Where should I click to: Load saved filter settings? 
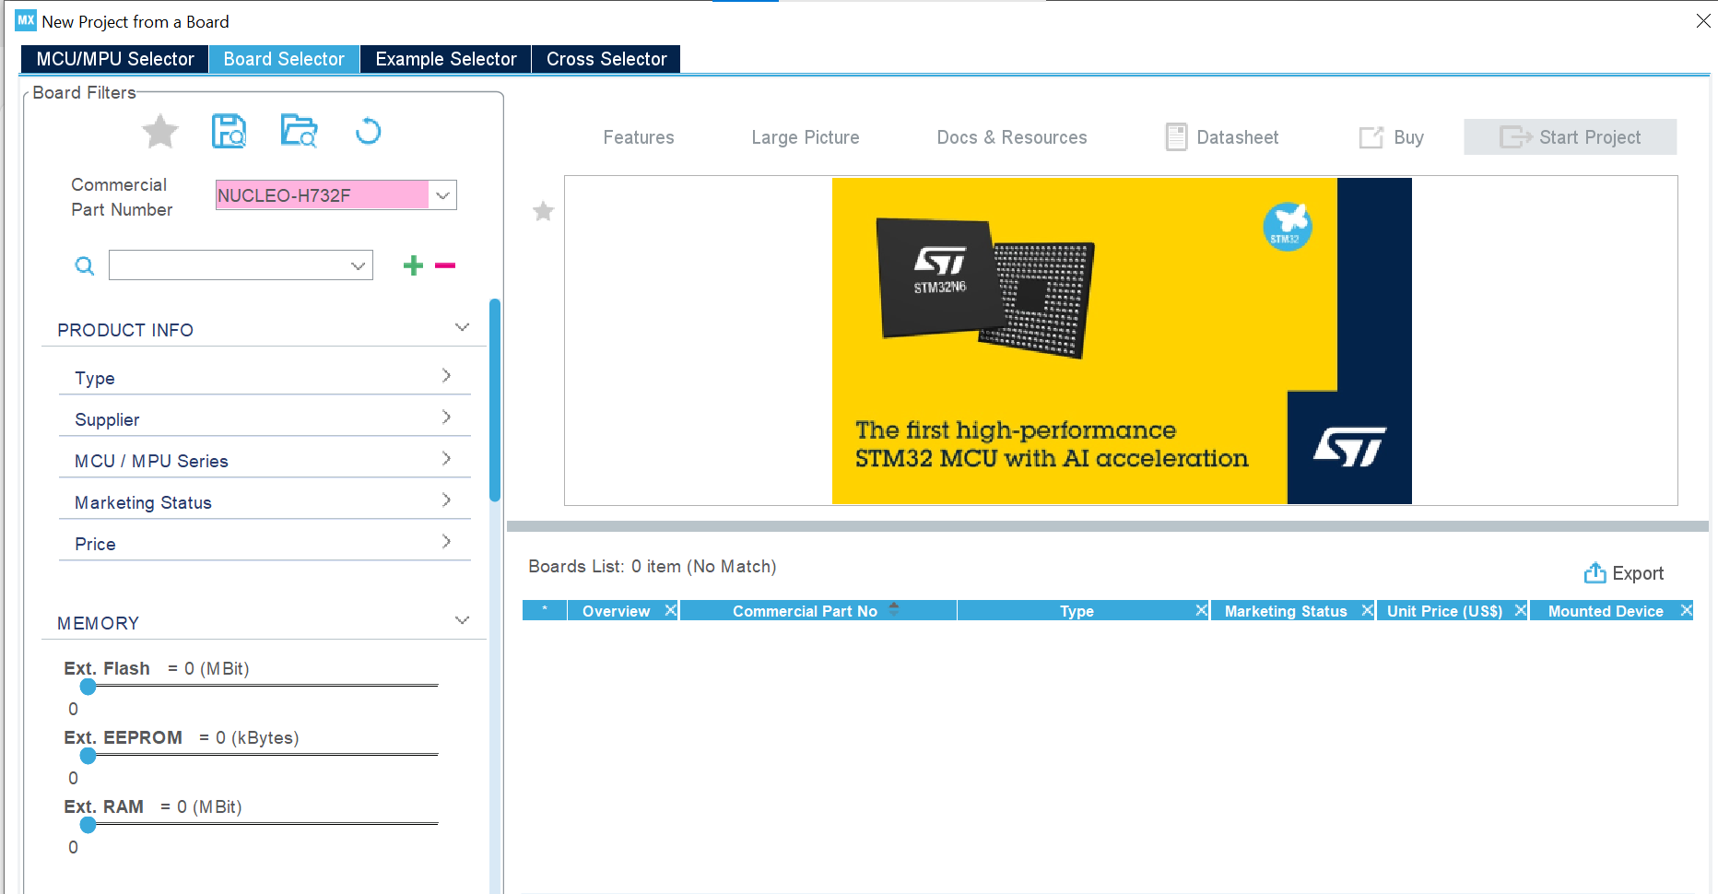tap(298, 131)
